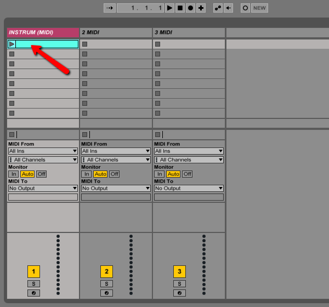Click the transport Stop button
The height and width of the screenshot is (307, 329).
point(180,8)
